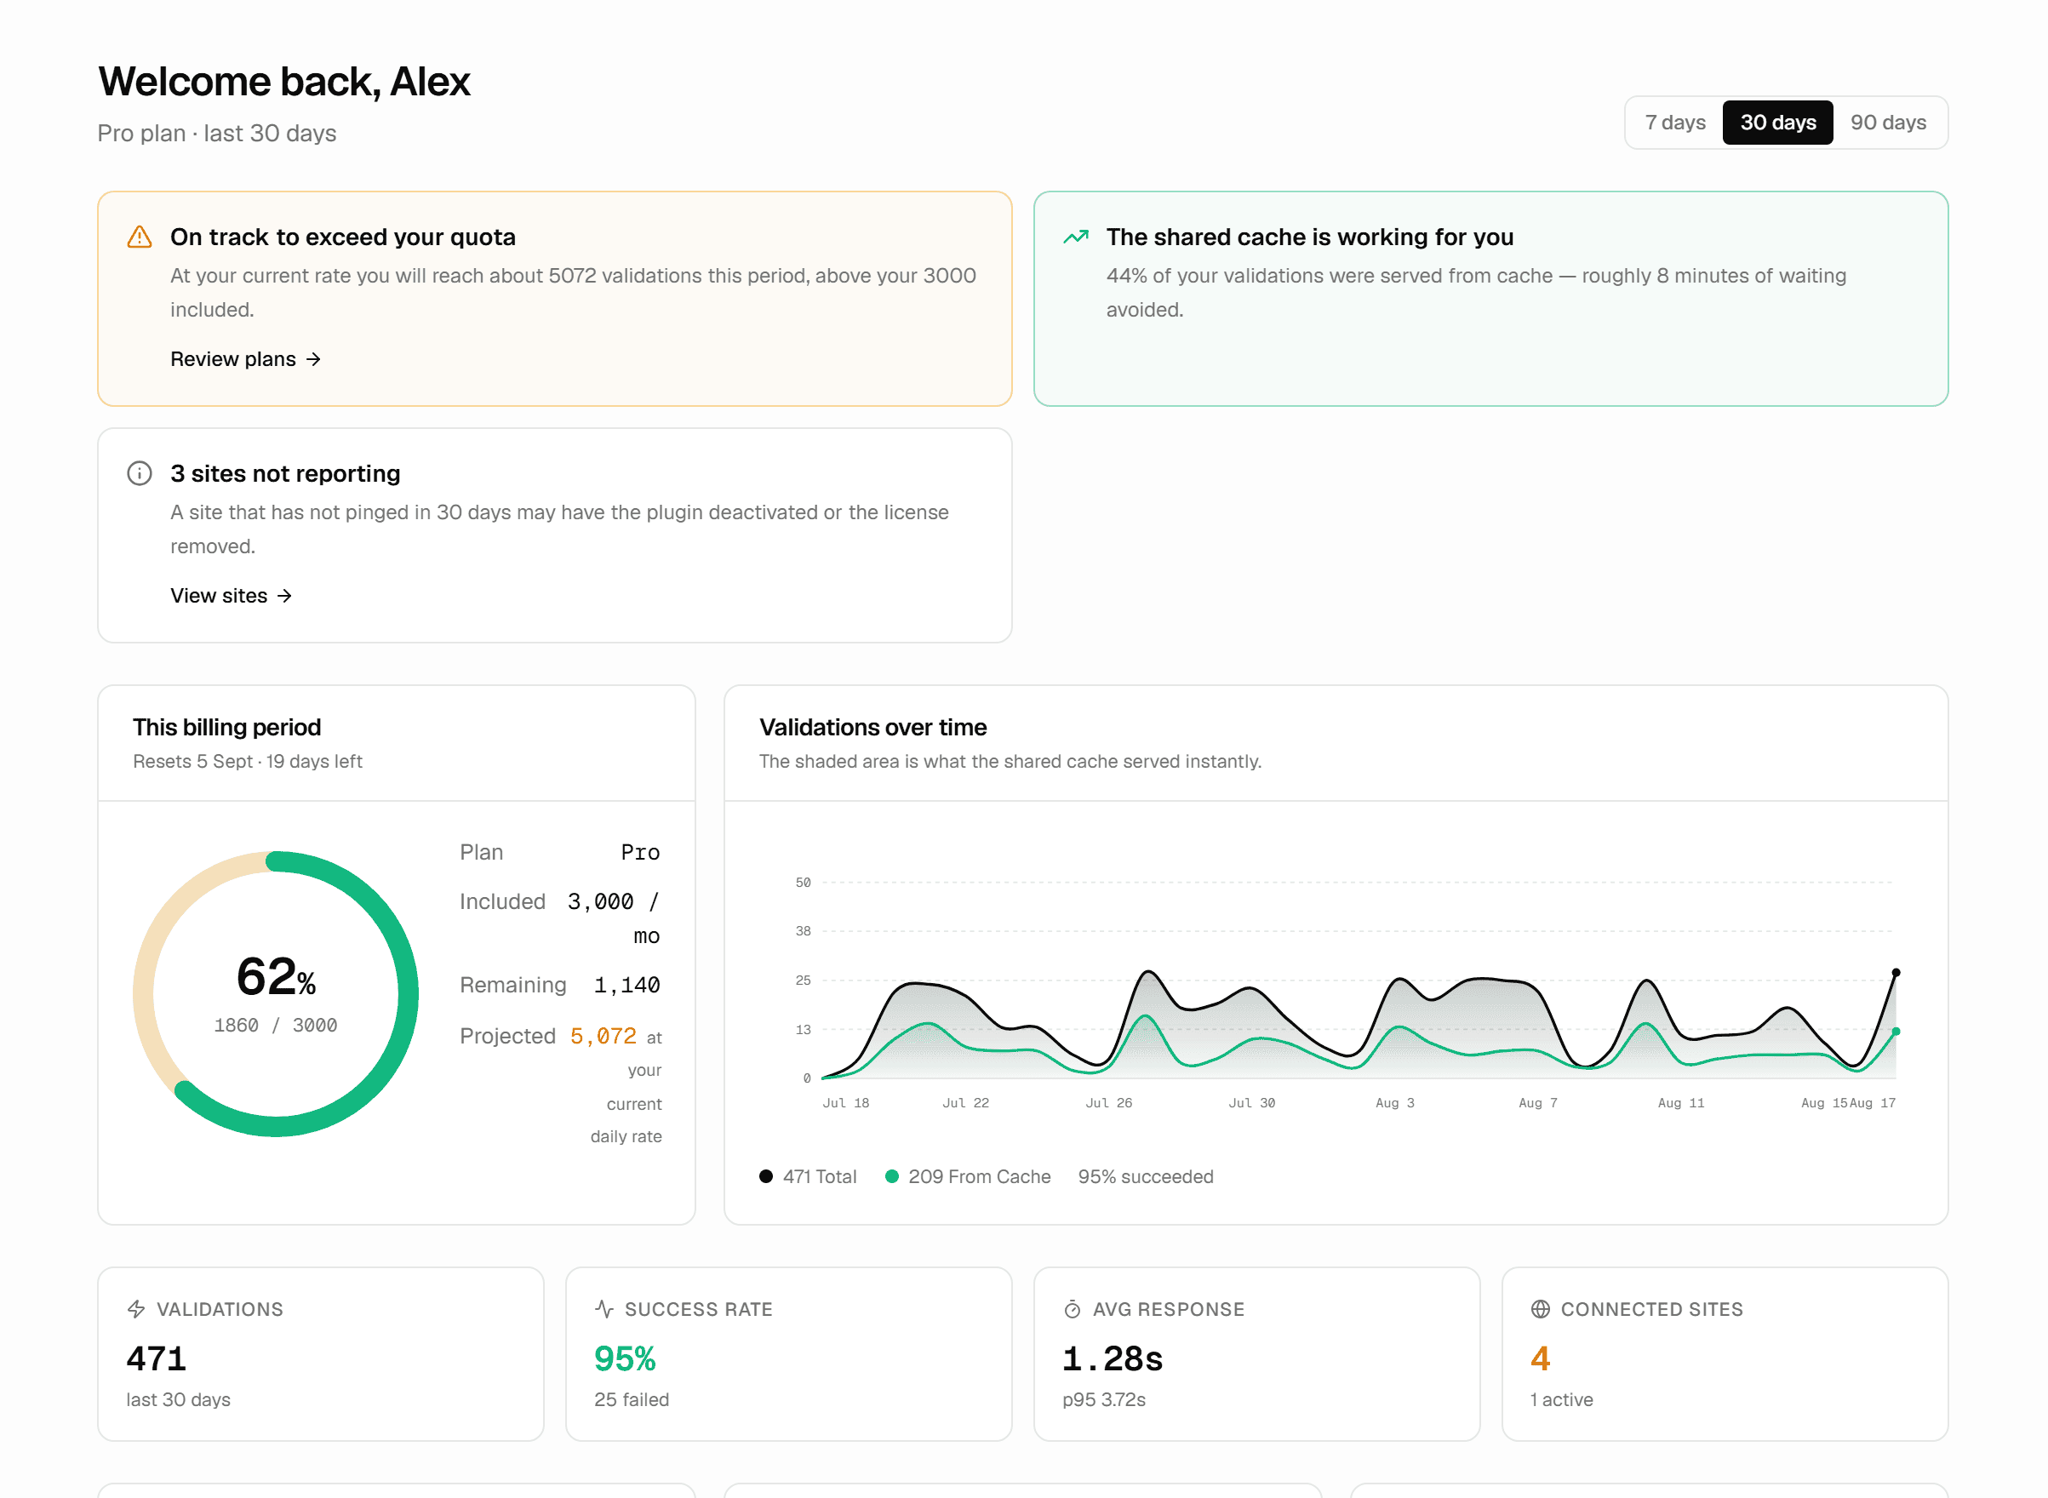Click the 'Validations over time' heading
Viewport: 2048px width, 1498px height.
click(873, 727)
